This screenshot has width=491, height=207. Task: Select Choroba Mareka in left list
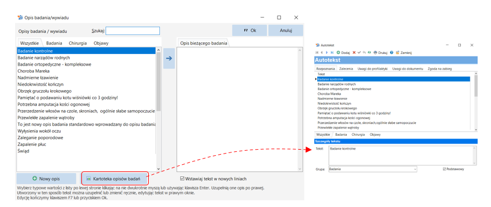coord(86,71)
